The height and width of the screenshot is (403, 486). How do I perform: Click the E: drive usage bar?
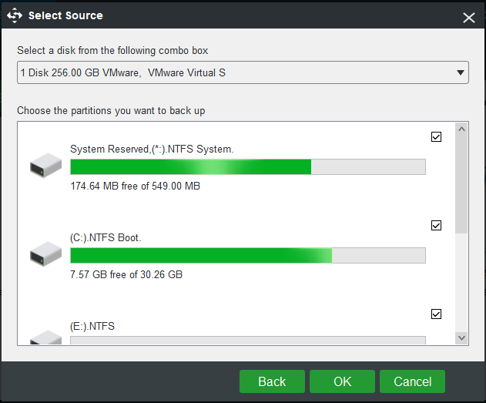click(x=248, y=341)
